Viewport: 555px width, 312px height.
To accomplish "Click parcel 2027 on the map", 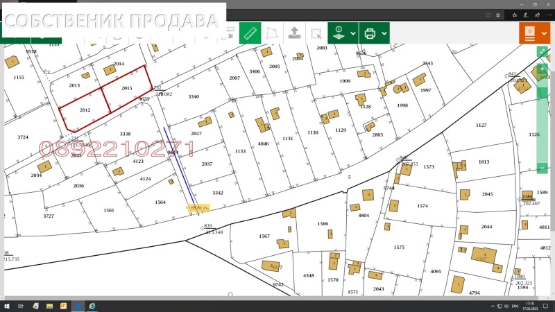I will coord(196,133).
